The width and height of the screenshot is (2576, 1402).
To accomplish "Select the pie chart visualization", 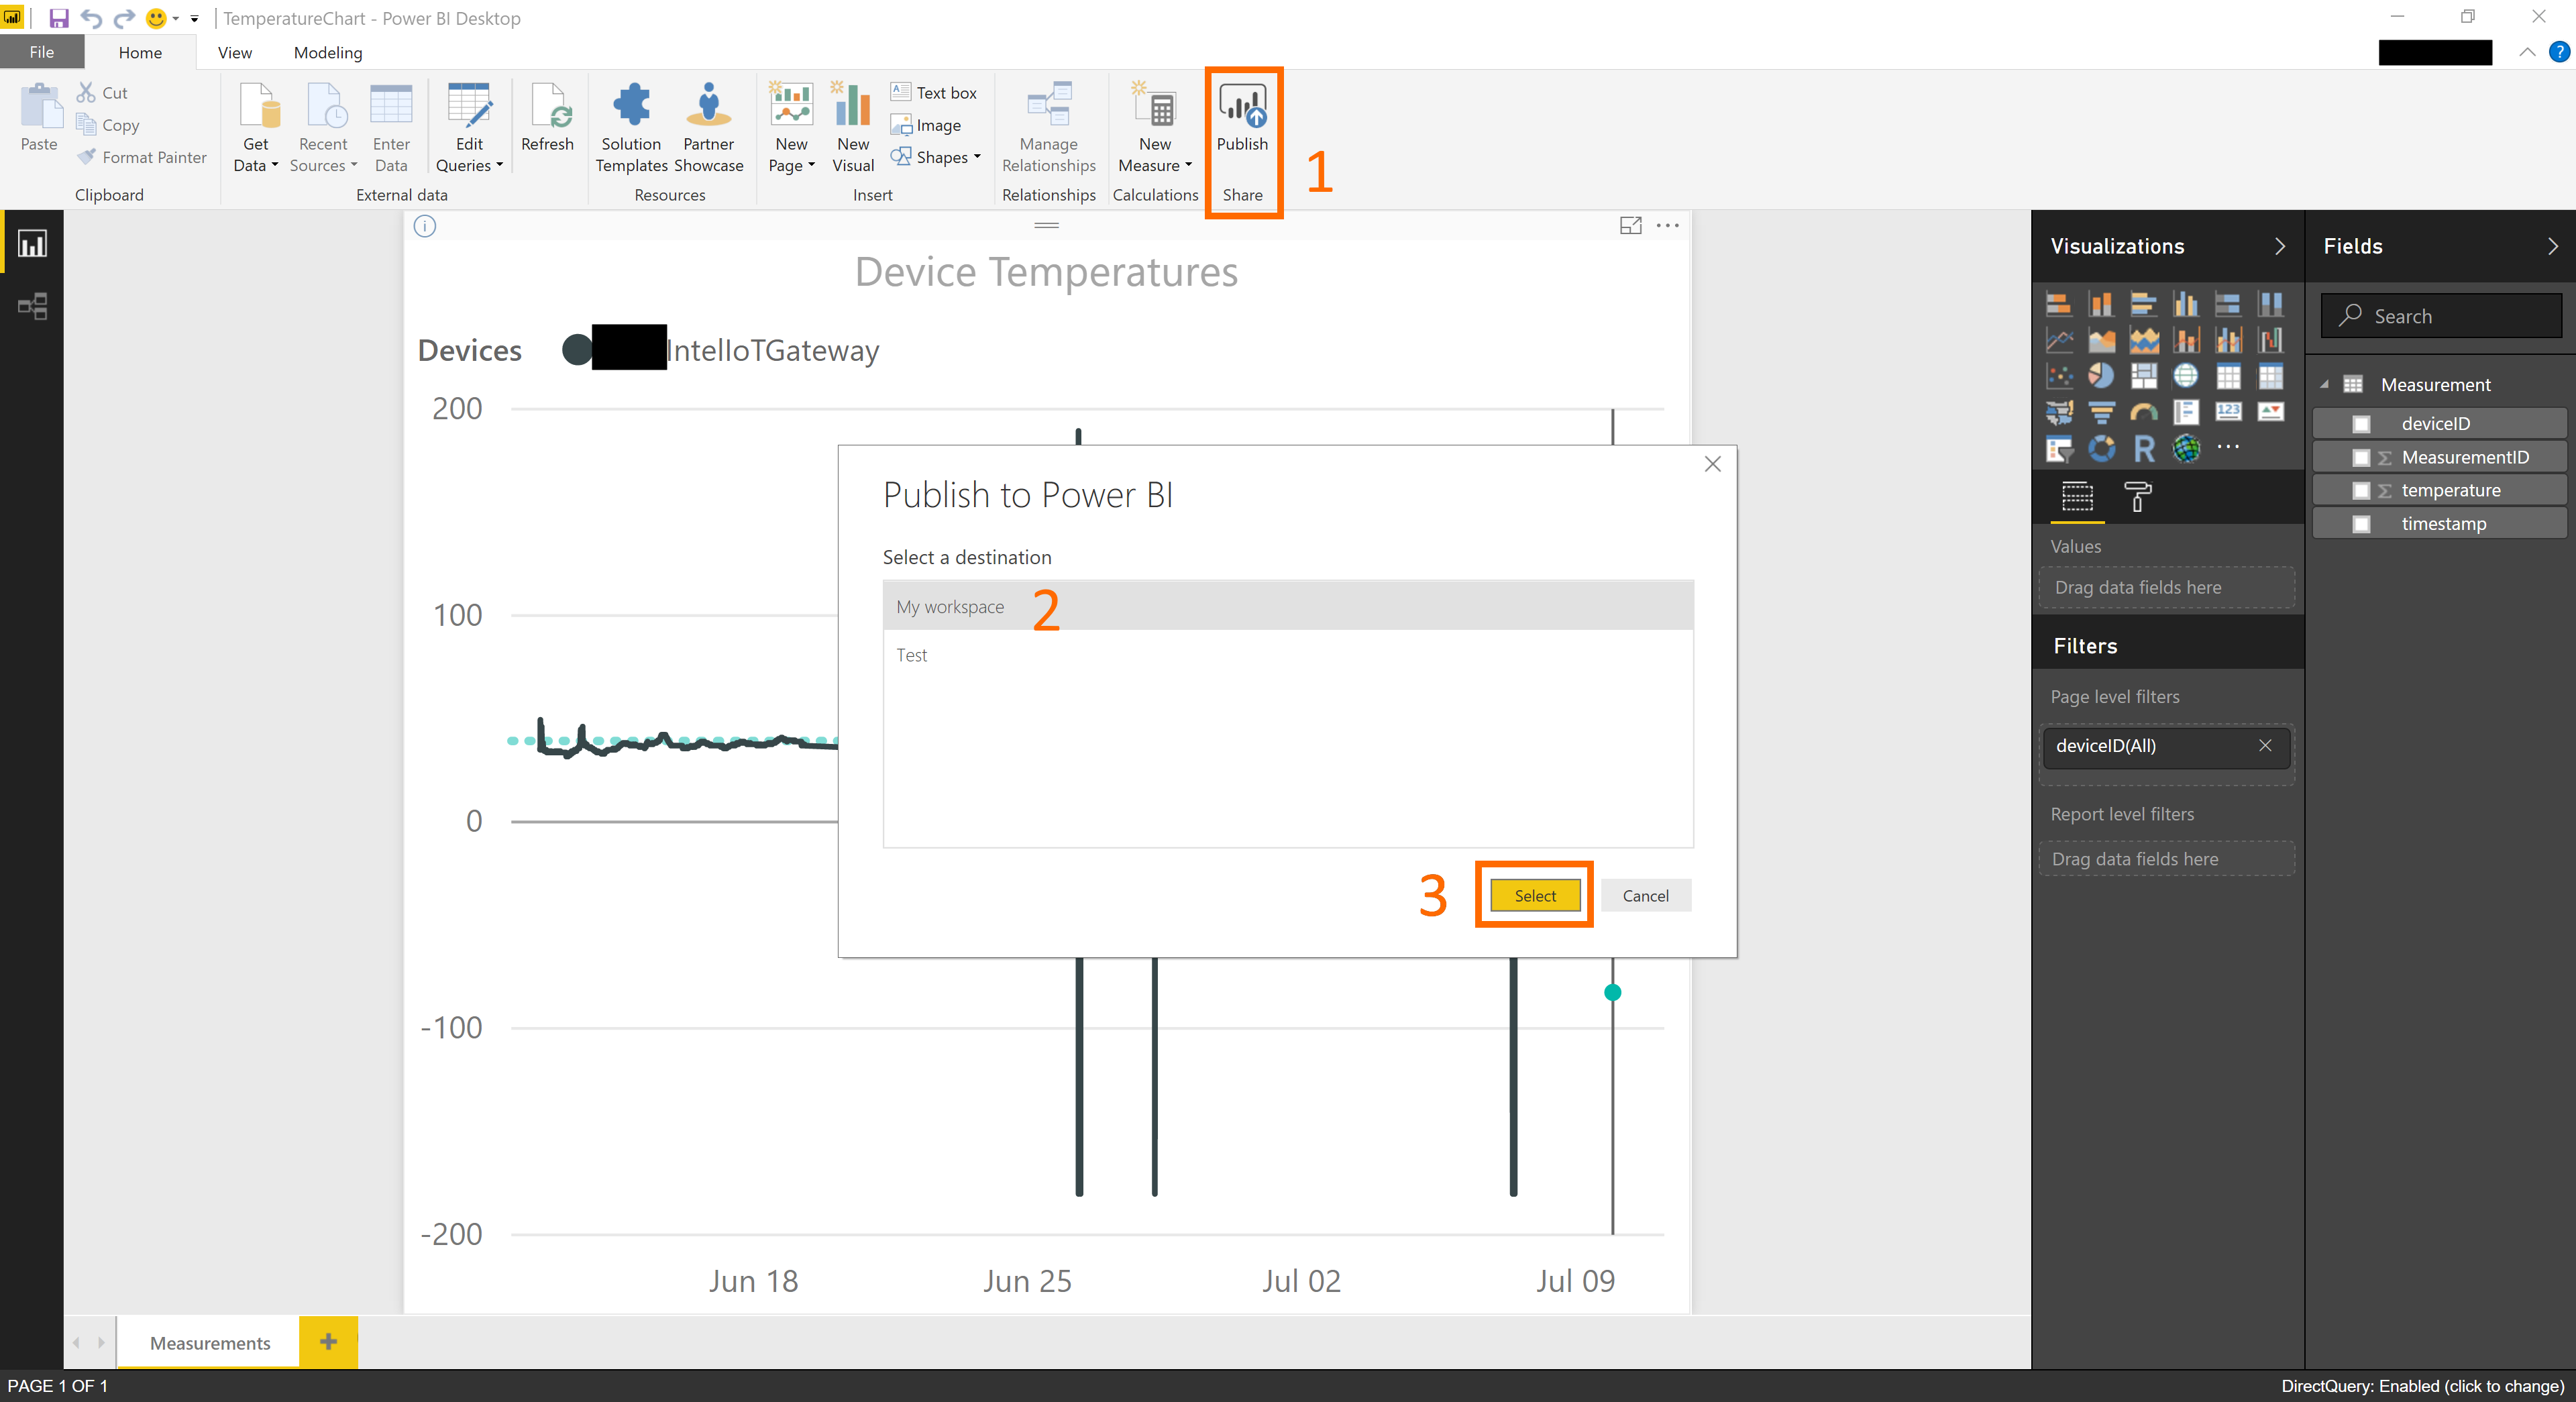I will 2101,376.
